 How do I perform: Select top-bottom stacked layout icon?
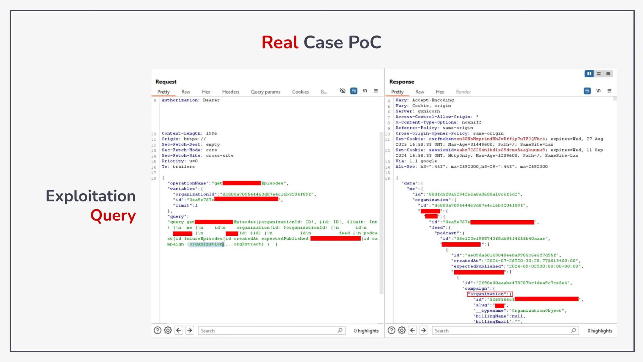(x=599, y=74)
